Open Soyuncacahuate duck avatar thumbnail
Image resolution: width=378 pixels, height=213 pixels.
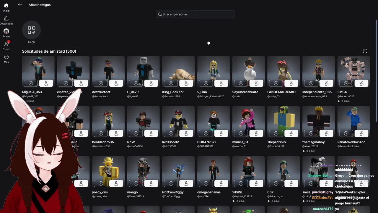tap(249, 72)
